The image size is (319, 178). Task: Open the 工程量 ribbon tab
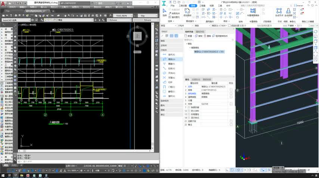pos(202,6)
